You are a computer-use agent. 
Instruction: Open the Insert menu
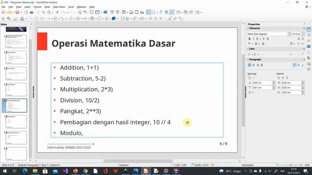[x=27, y=7]
